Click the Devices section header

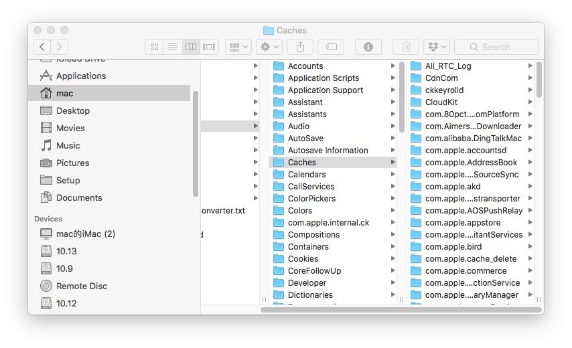click(48, 219)
